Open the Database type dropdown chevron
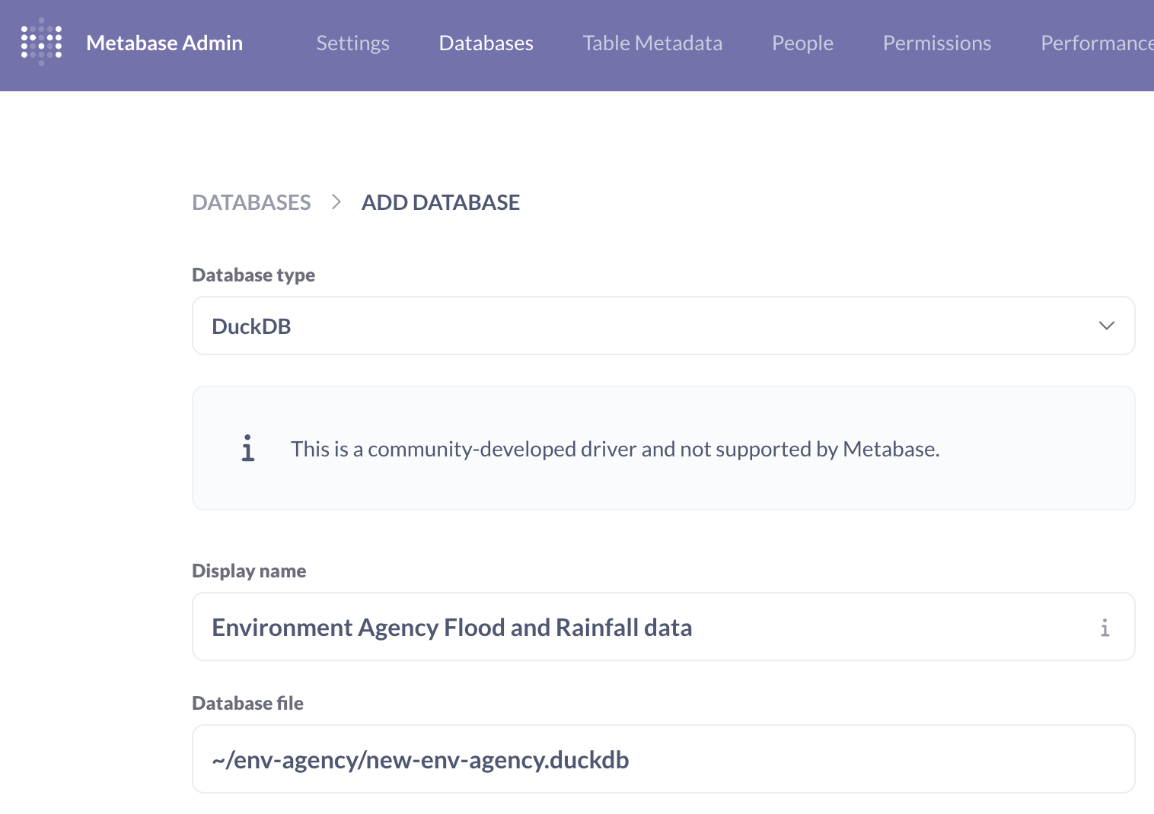 [1107, 326]
